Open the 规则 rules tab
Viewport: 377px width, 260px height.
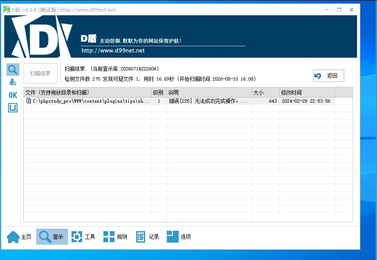pos(115,237)
